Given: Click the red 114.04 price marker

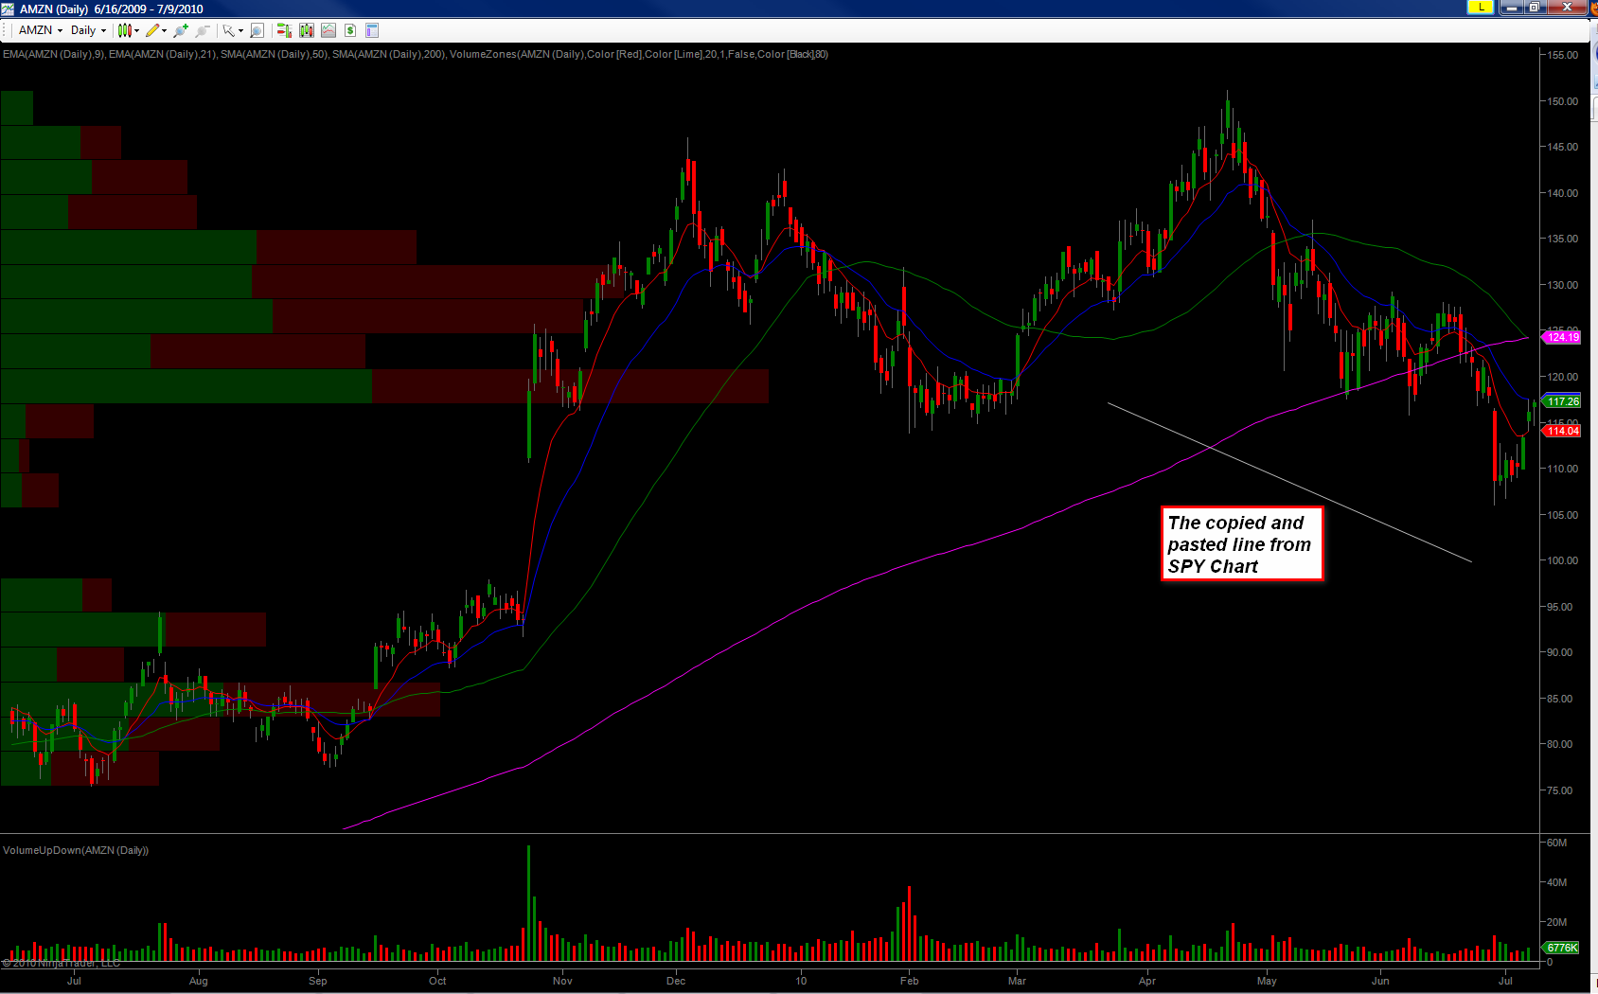Looking at the screenshot, I should pyautogui.click(x=1562, y=431).
